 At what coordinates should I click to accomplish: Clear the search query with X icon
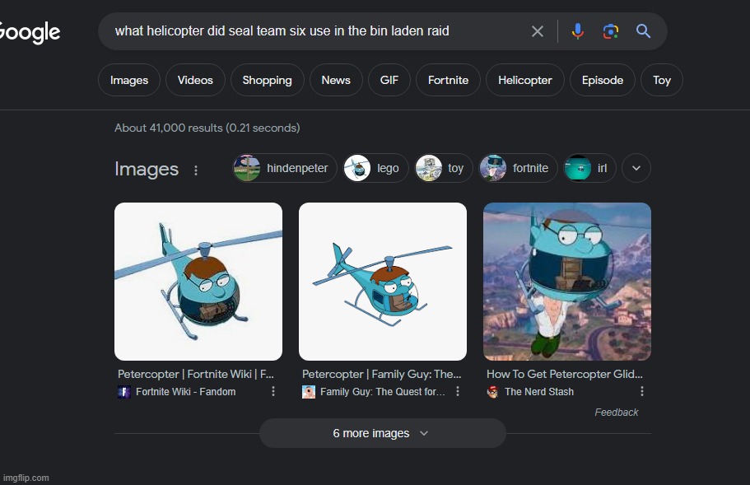coord(537,31)
